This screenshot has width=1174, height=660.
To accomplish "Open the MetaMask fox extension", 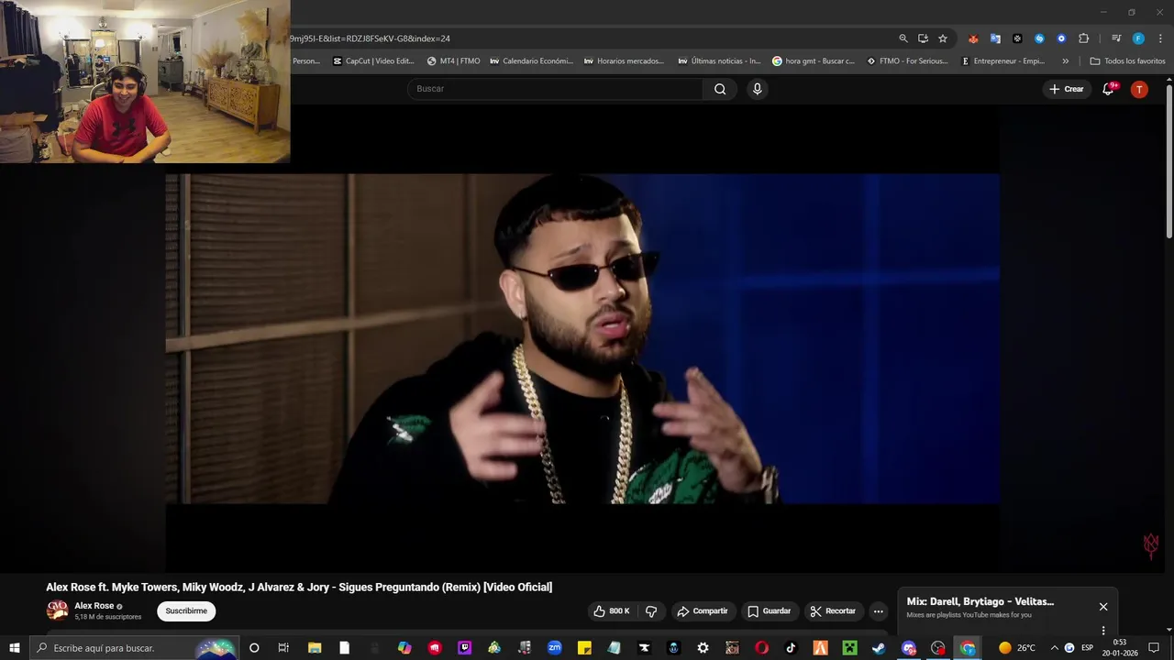I will tap(973, 38).
